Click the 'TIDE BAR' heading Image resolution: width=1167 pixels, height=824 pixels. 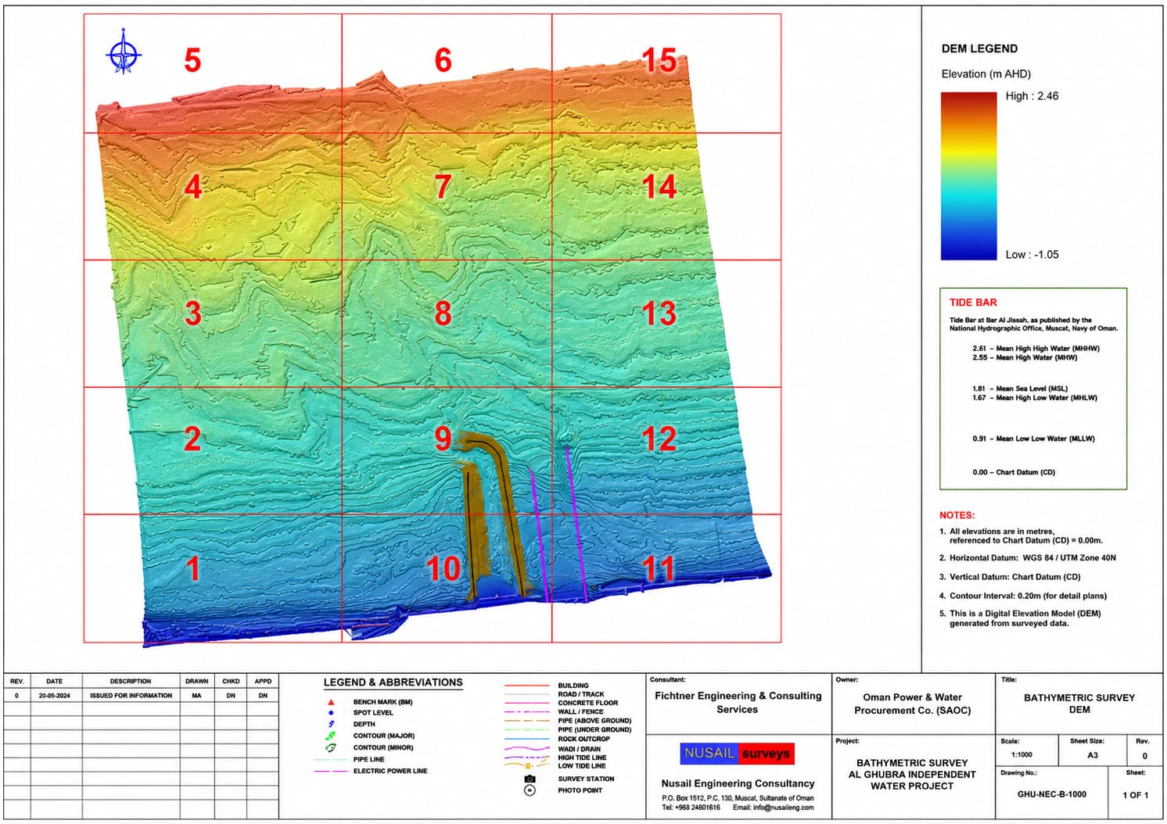pyautogui.click(x=973, y=303)
